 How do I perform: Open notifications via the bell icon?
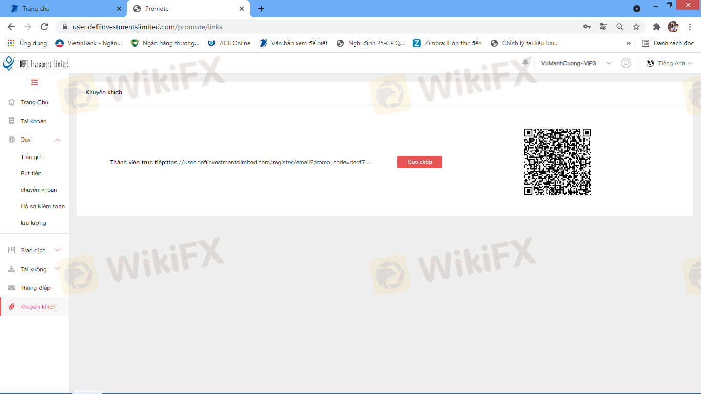(525, 63)
